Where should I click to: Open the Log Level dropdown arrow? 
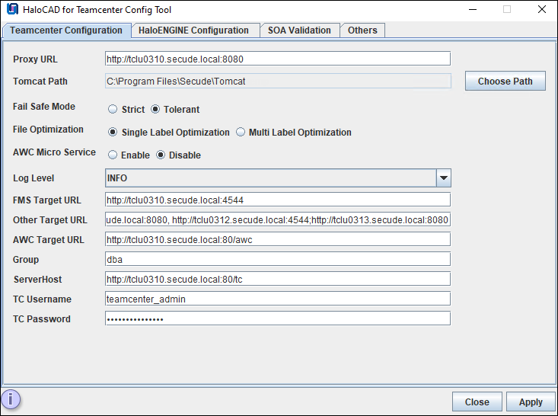[443, 178]
